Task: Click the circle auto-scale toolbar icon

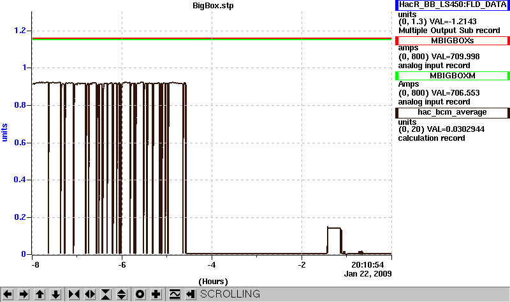Action: (x=140, y=294)
